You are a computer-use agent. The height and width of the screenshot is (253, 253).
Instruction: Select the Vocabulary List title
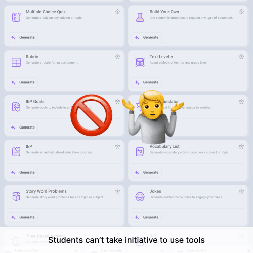(x=164, y=146)
